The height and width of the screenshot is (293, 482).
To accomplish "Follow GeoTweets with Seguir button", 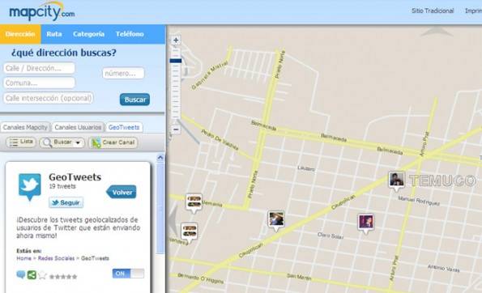I will tap(66, 202).
